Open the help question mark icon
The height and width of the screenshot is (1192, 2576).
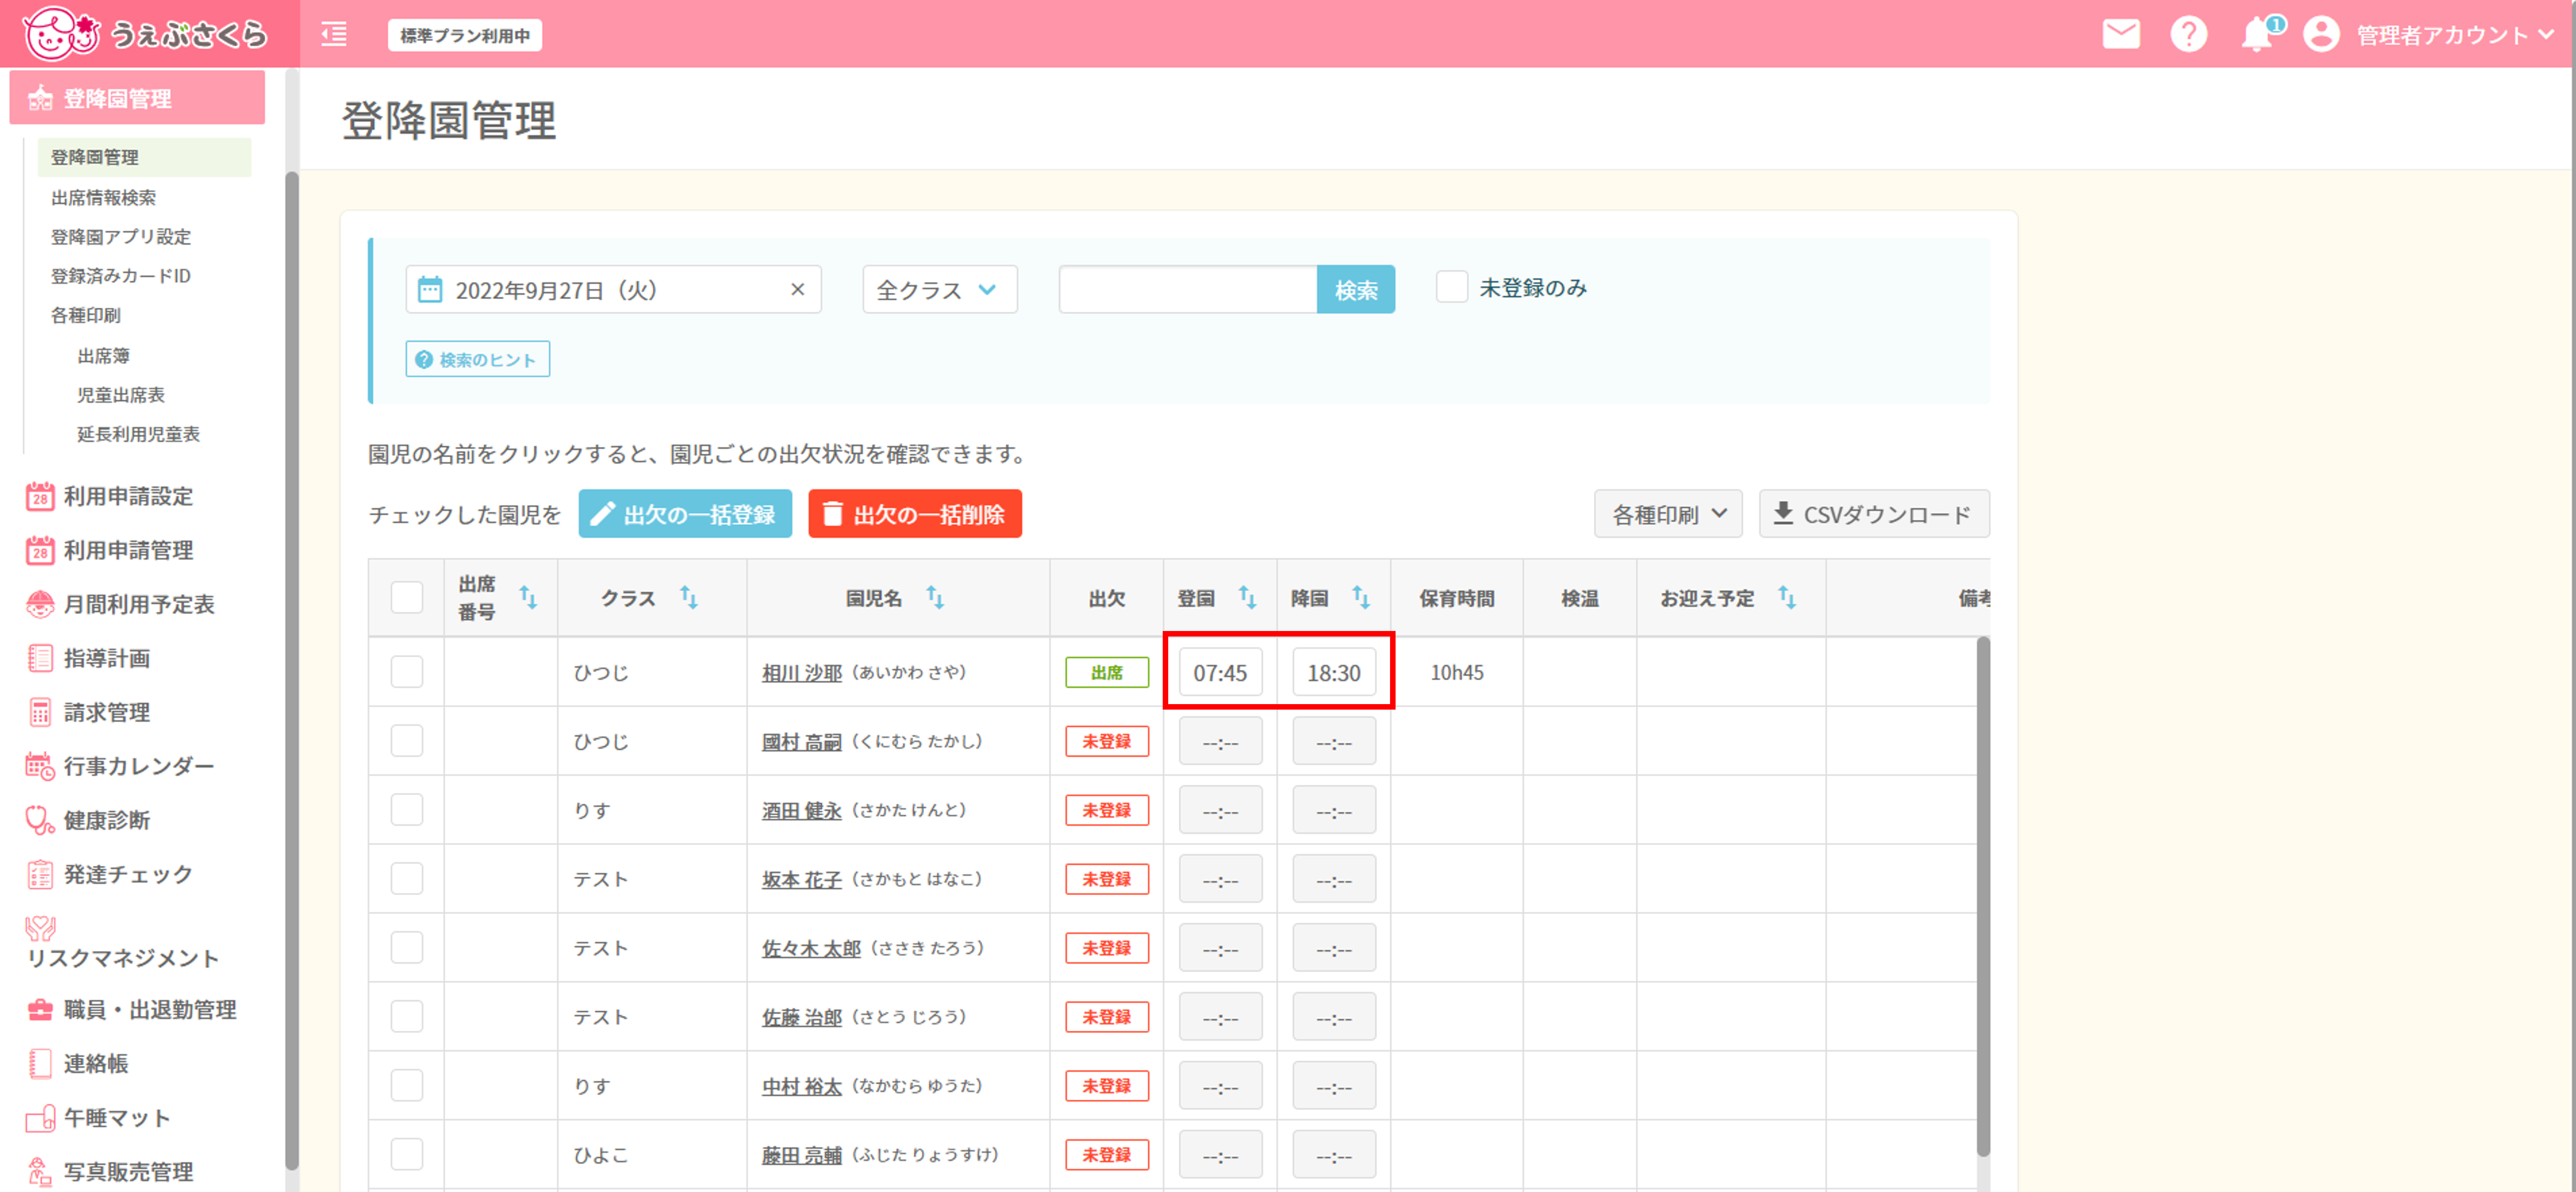point(2188,34)
